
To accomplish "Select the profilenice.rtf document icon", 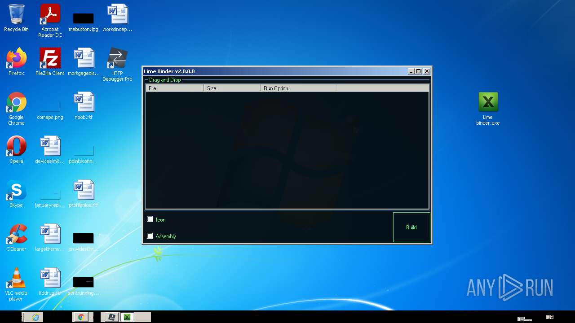I will point(84,194).
